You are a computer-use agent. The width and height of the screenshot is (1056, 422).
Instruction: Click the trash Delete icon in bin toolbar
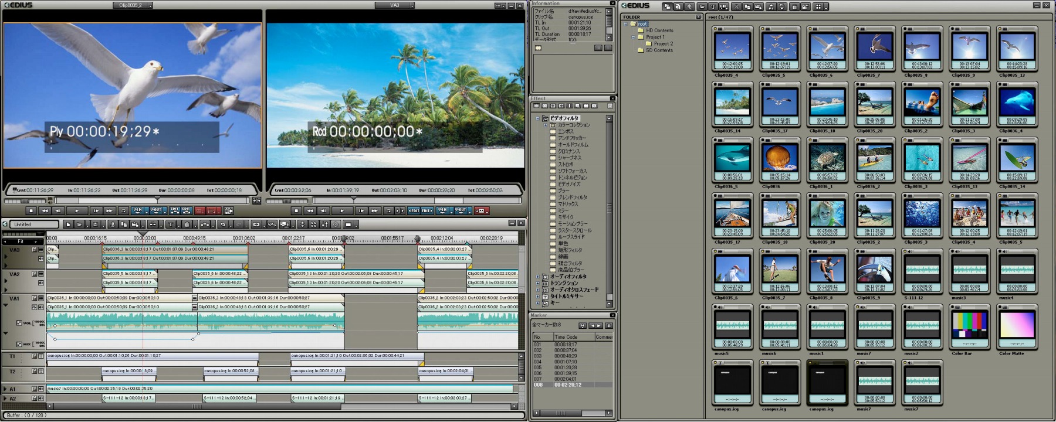pos(794,6)
